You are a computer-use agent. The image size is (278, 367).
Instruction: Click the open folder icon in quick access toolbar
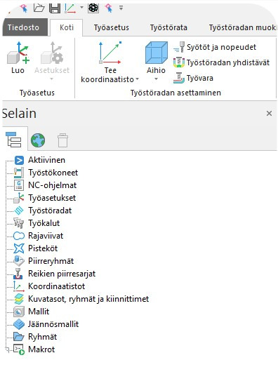point(39,8)
